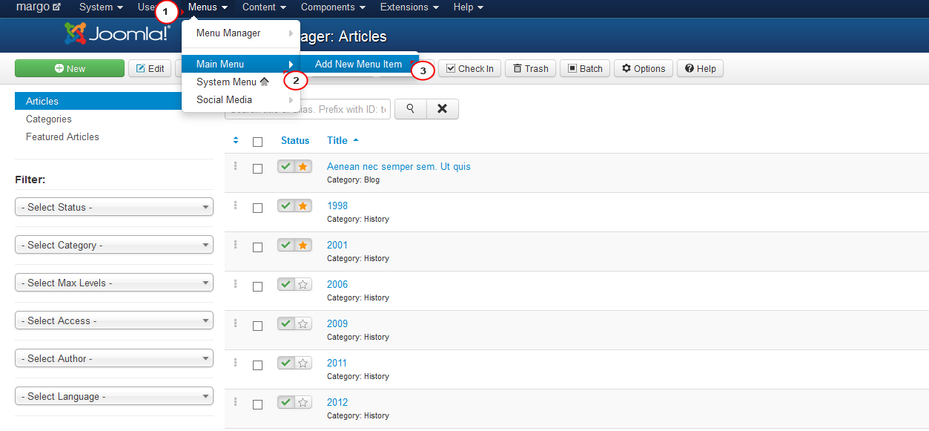Clear the search using the X icon
This screenshot has height=431, width=929.
442,108
